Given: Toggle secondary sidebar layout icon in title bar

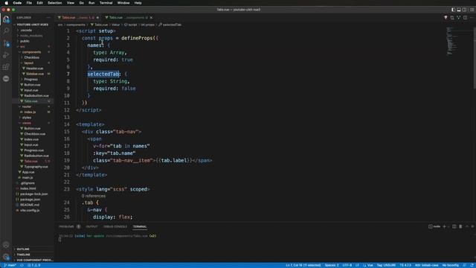Looking at the screenshot, I should [464, 10].
